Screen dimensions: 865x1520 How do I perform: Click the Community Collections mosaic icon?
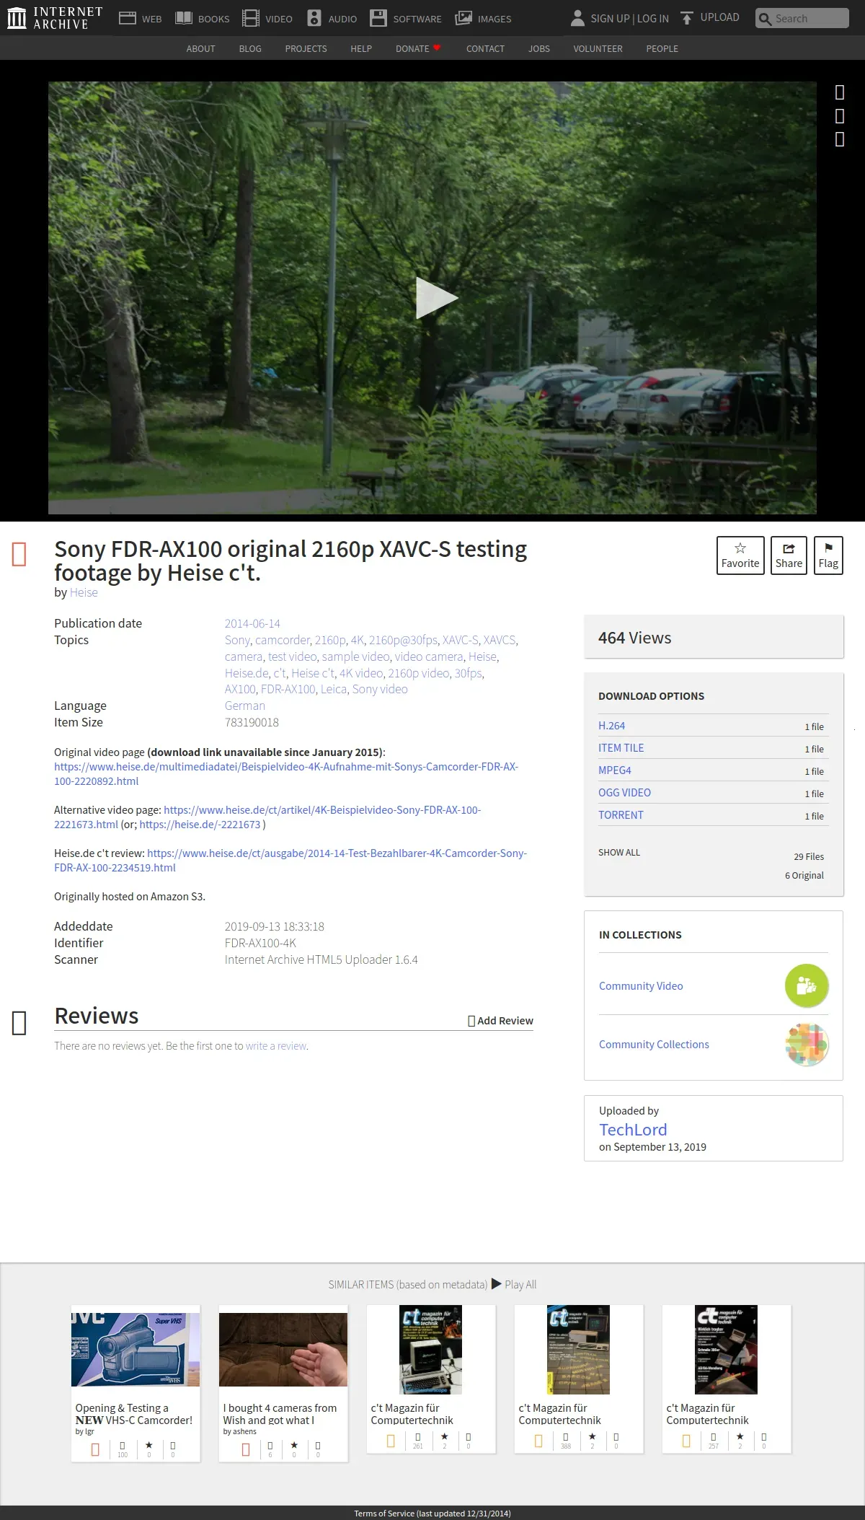coord(807,1044)
